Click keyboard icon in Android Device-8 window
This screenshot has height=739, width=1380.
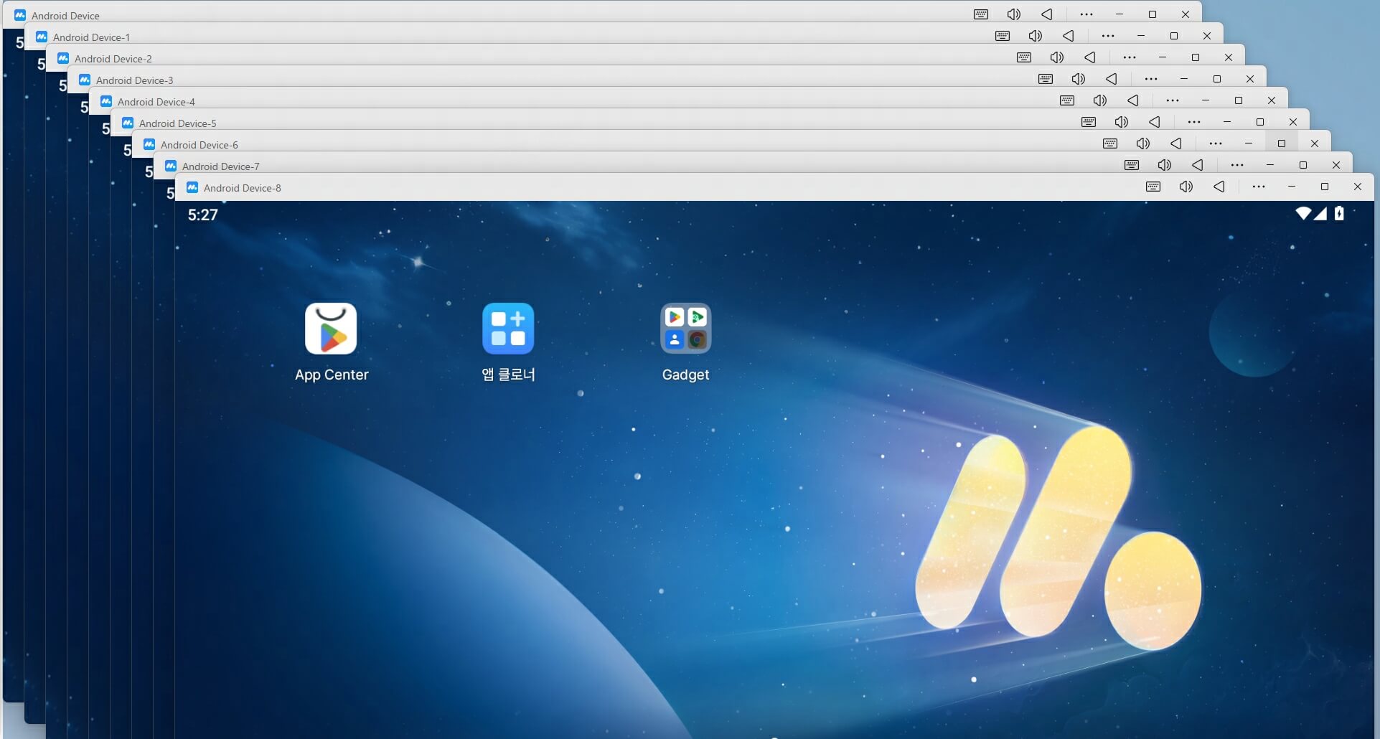[1153, 187]
